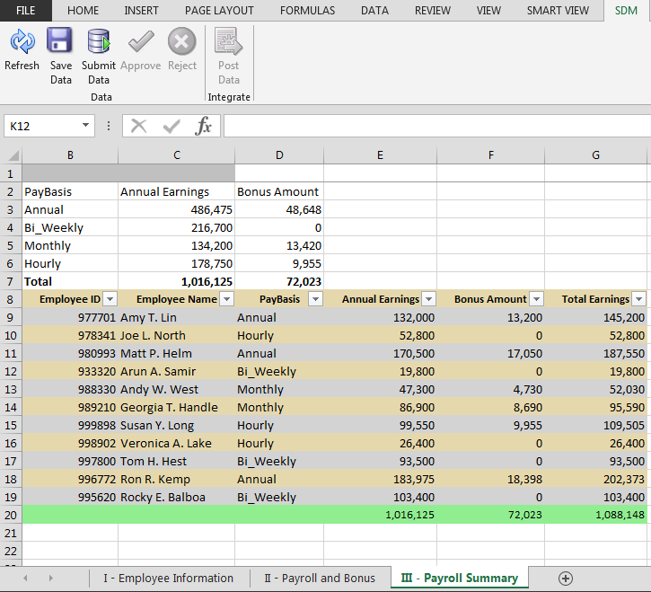651x592 pixels.
Task: Open the Employee ID filter dropdown
Action: tap(110, 299)
